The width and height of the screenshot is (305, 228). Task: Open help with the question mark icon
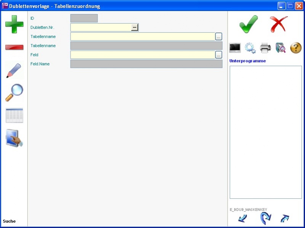(x=296, y=48)
